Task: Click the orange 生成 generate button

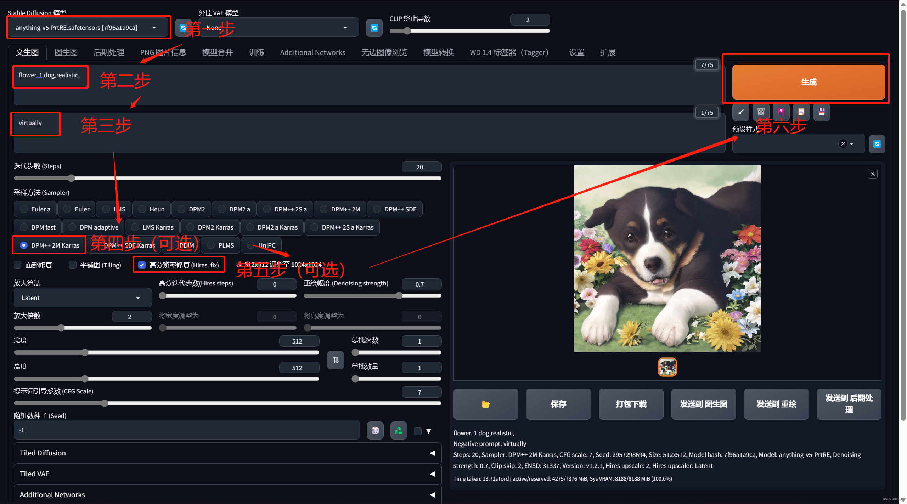Action: coord(808,82)
